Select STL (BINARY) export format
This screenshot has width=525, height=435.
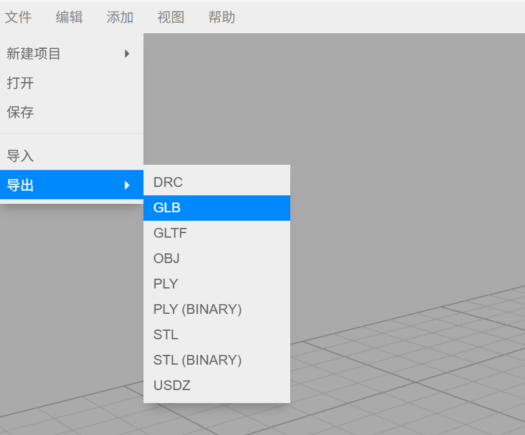(198, 360)
